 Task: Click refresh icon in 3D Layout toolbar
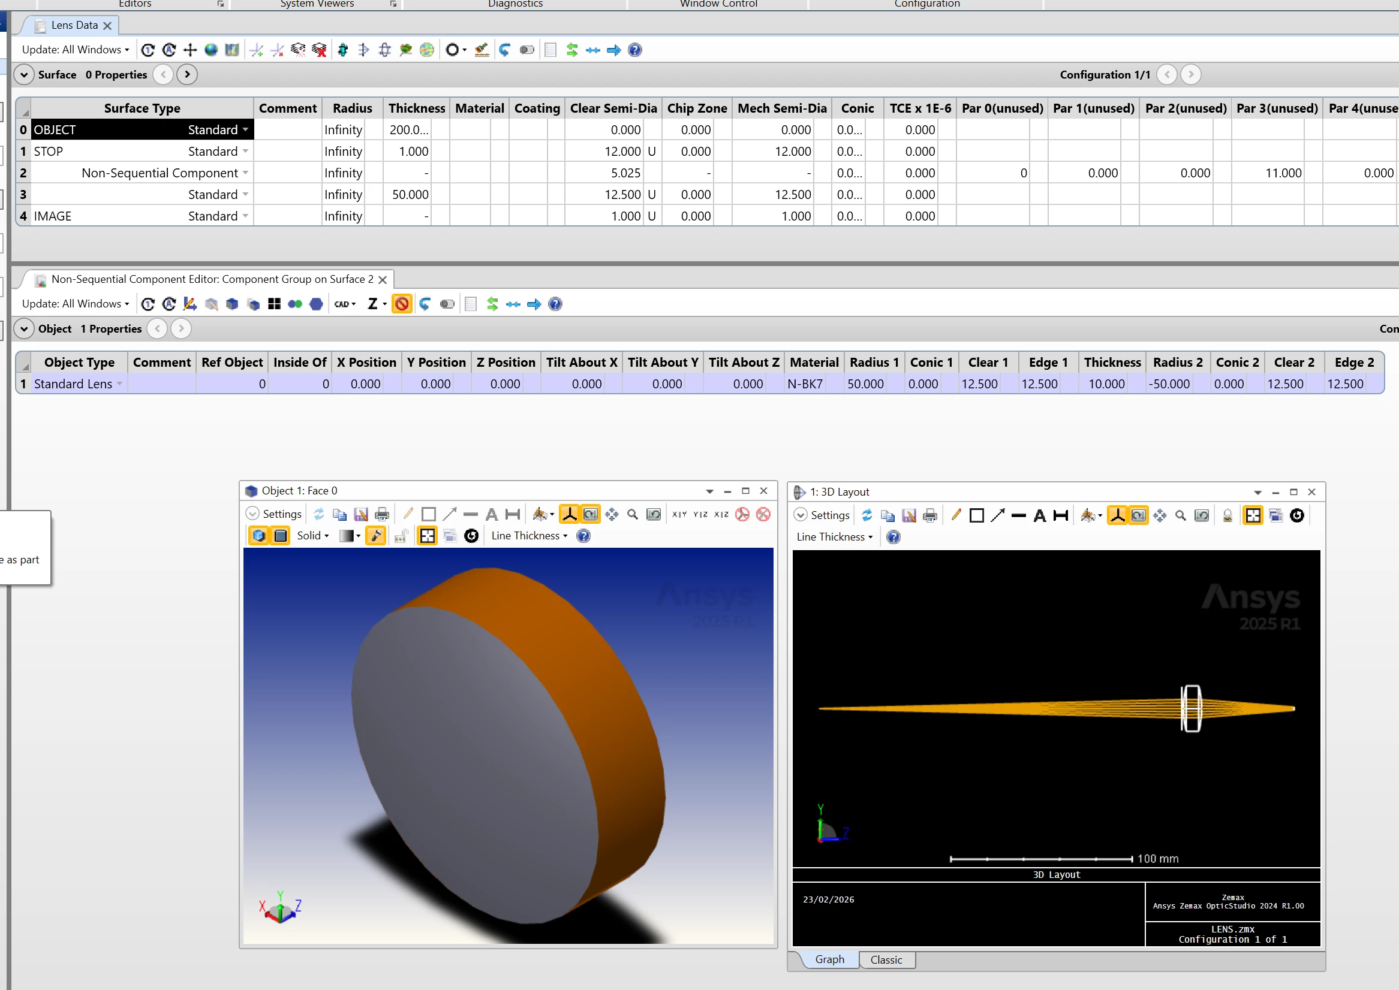[867, 516]
